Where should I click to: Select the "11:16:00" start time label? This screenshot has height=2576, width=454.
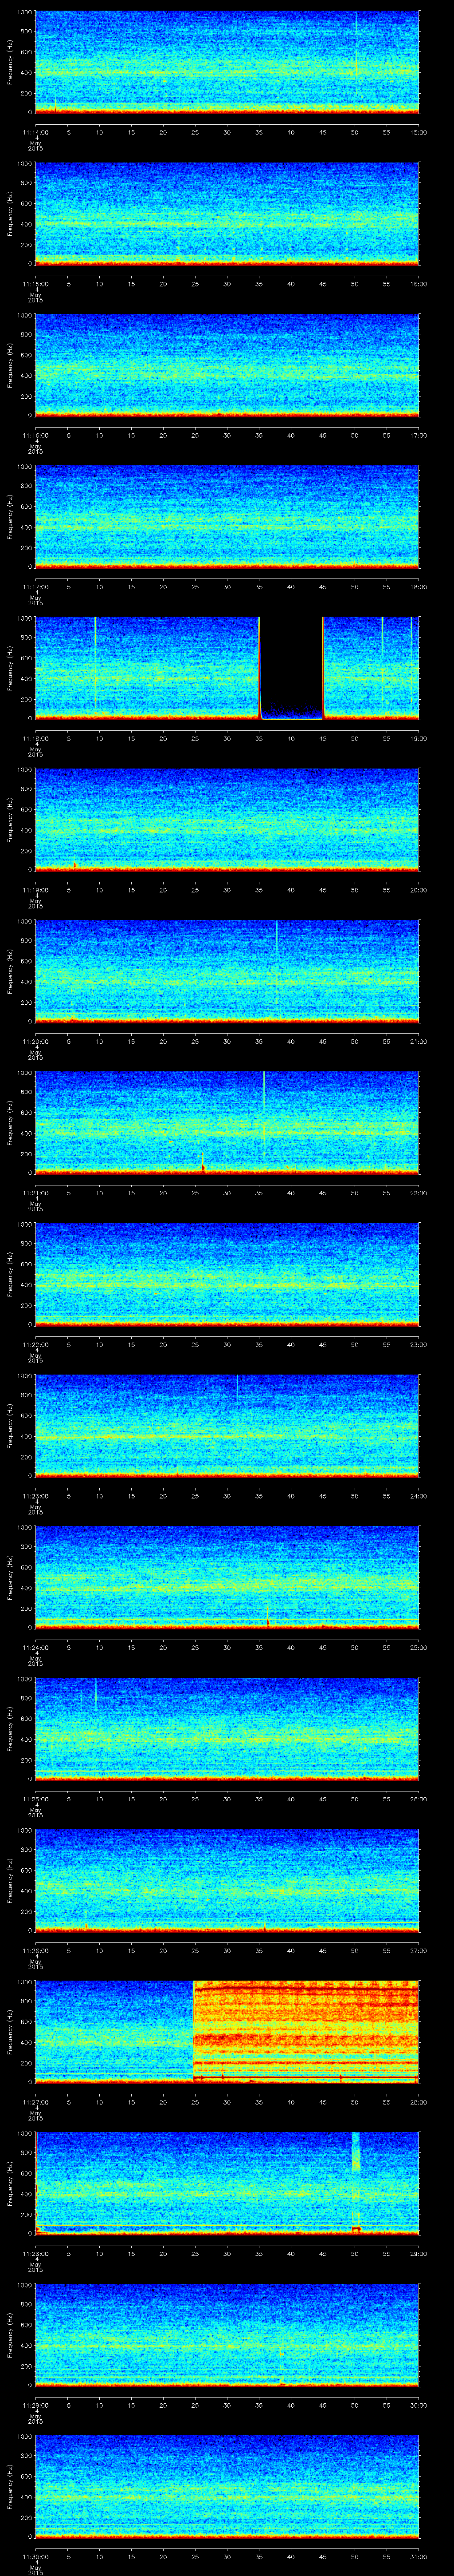36,435
